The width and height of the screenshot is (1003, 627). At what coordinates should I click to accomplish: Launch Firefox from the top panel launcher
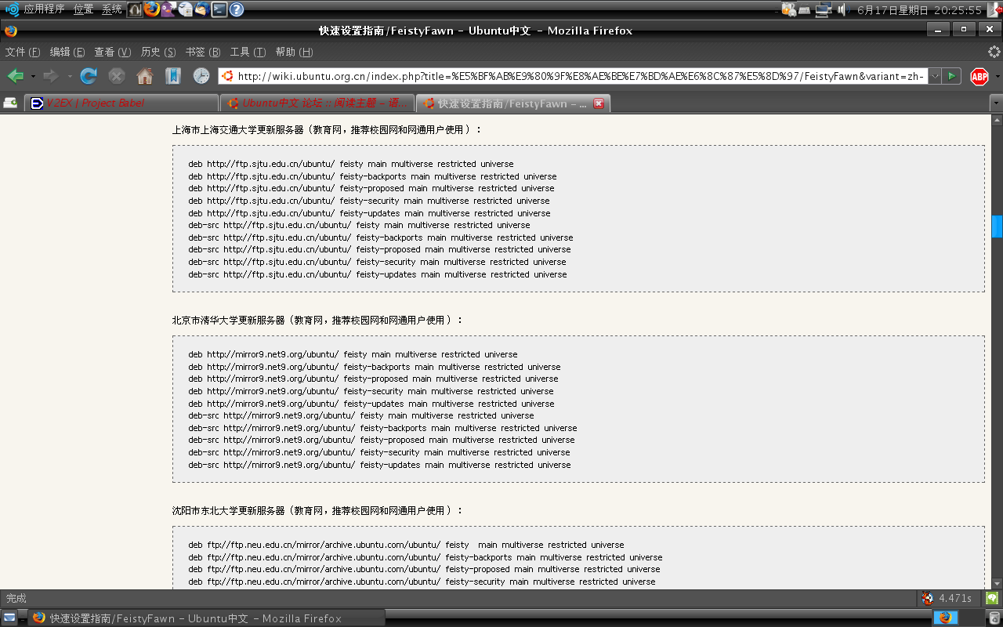[x=151, y=9]
